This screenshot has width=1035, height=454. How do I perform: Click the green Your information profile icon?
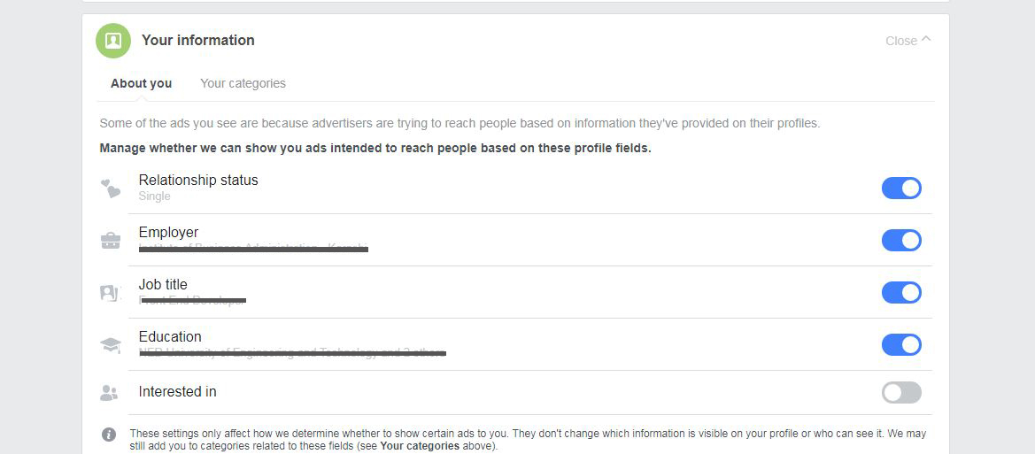click(113, 41)
